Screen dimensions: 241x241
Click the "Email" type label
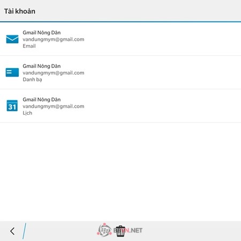coord(29,46)
